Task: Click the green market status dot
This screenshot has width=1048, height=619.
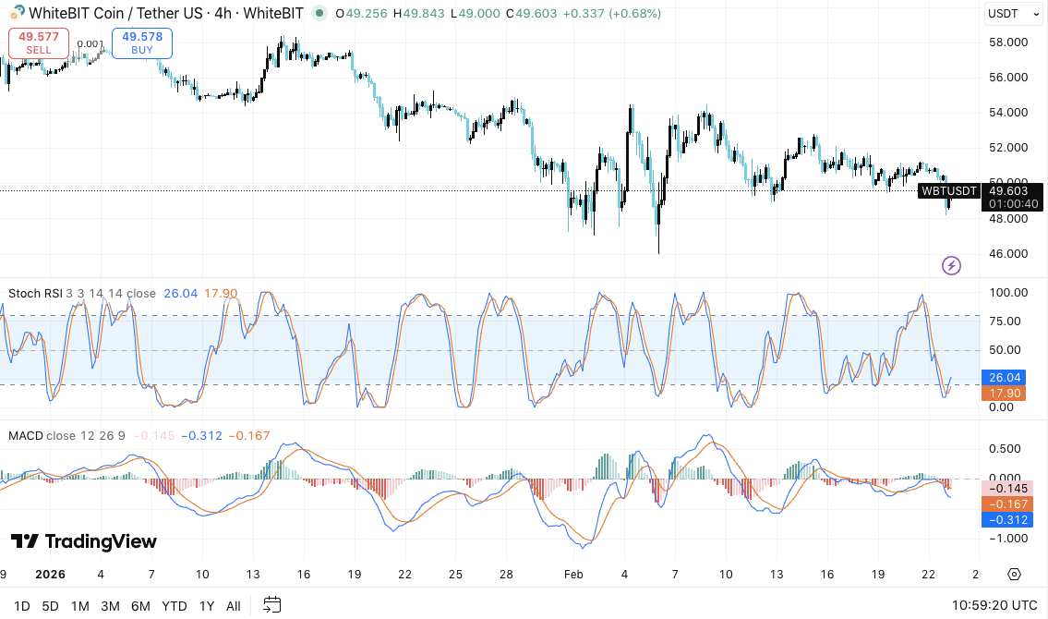Action: tap(319, 13)
